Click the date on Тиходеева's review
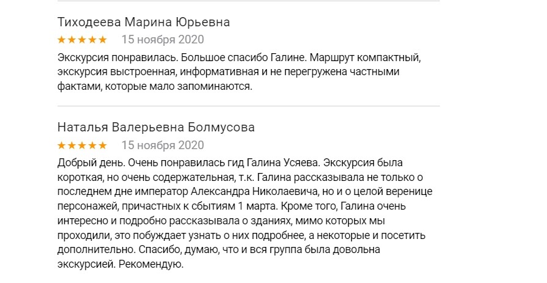 pyautogui.click(x=163, y=40)
